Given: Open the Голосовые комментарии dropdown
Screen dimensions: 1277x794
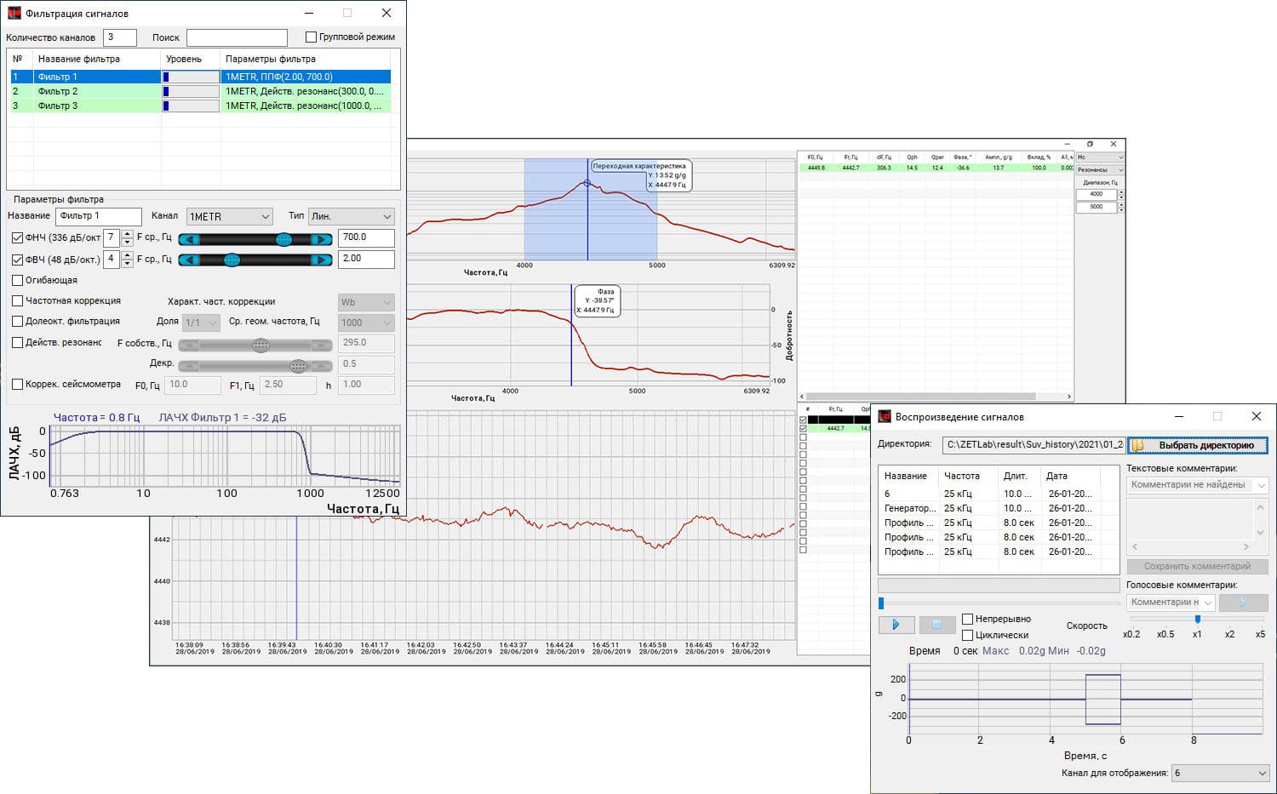Looking at the screenshot, I should pos(1171,603).
